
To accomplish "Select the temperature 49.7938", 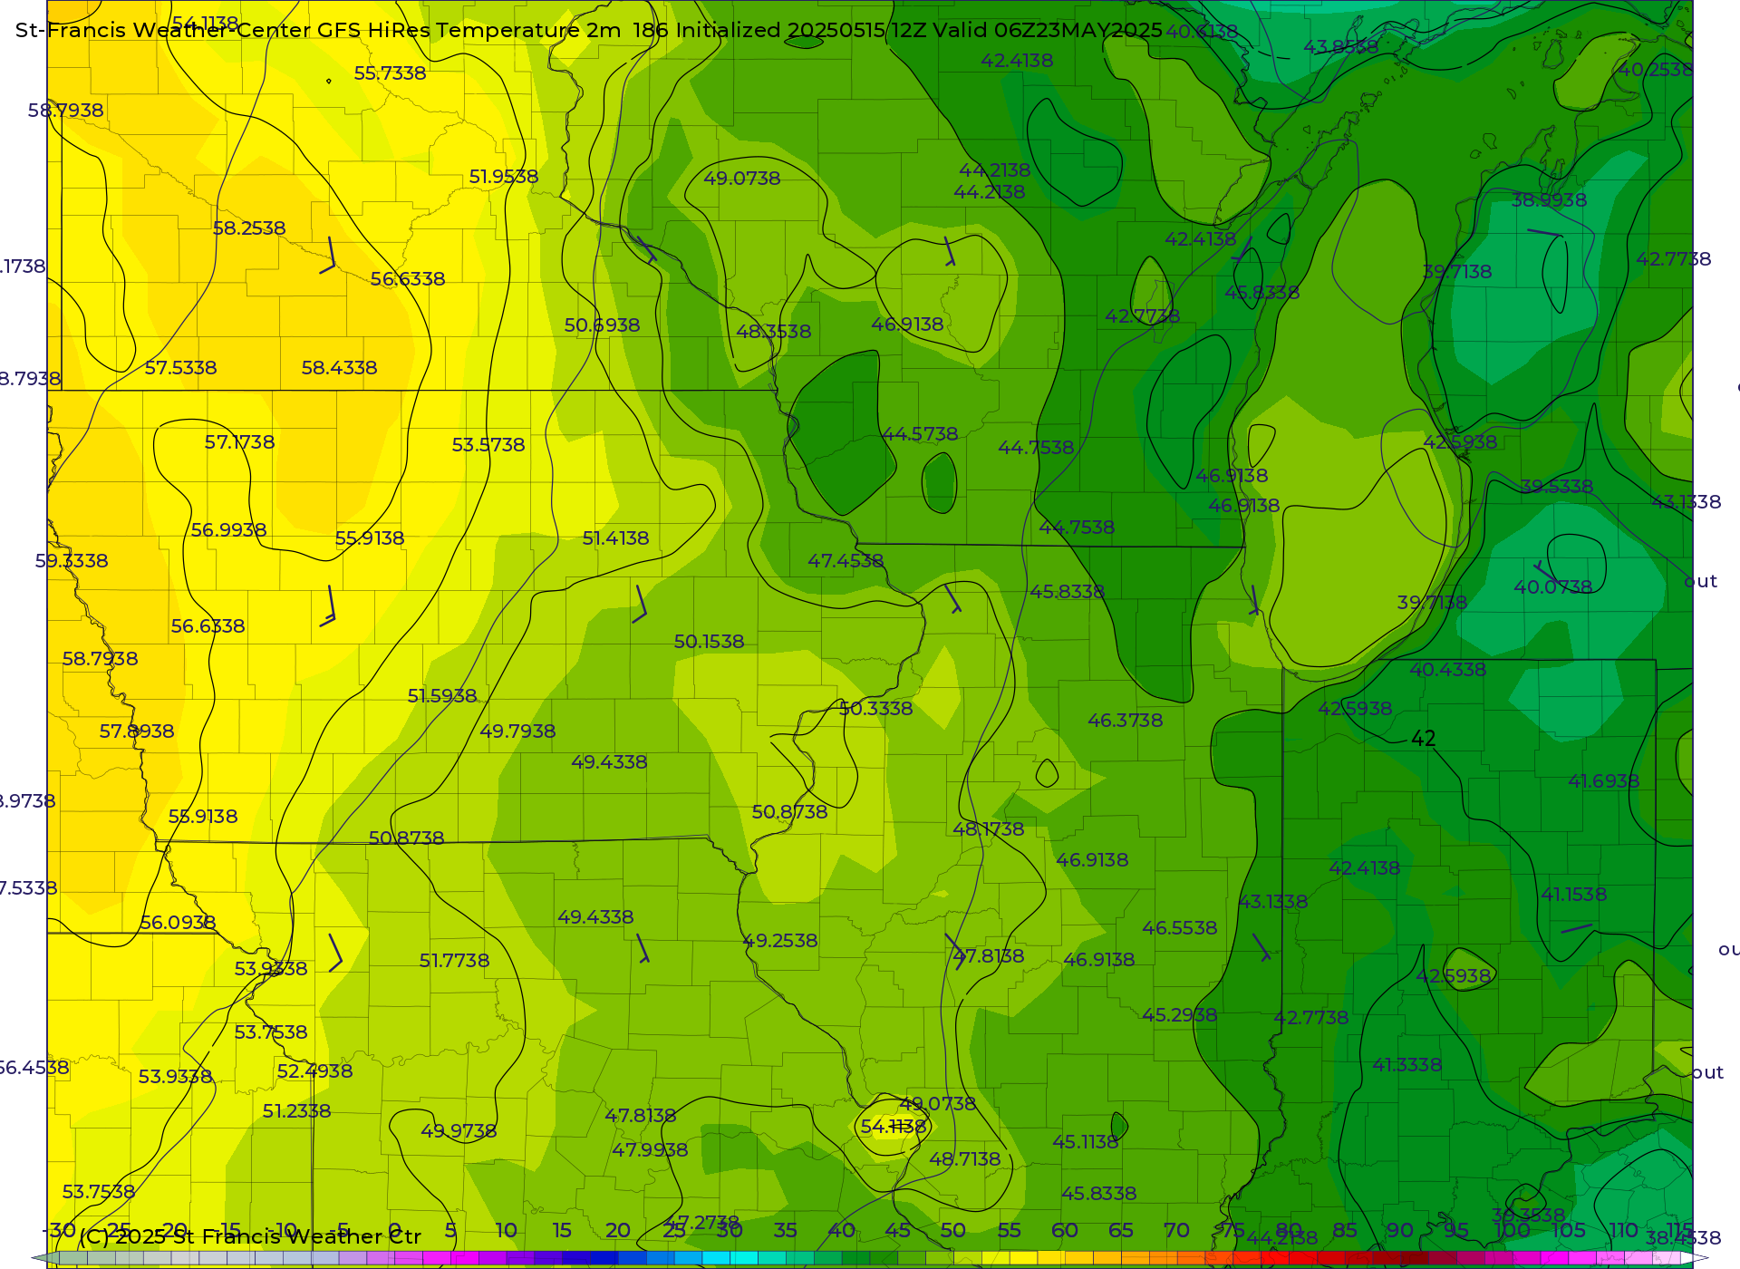I will (517, 731).
